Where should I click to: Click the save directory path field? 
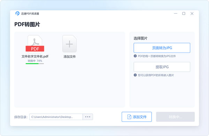click(x=56, y=117)
